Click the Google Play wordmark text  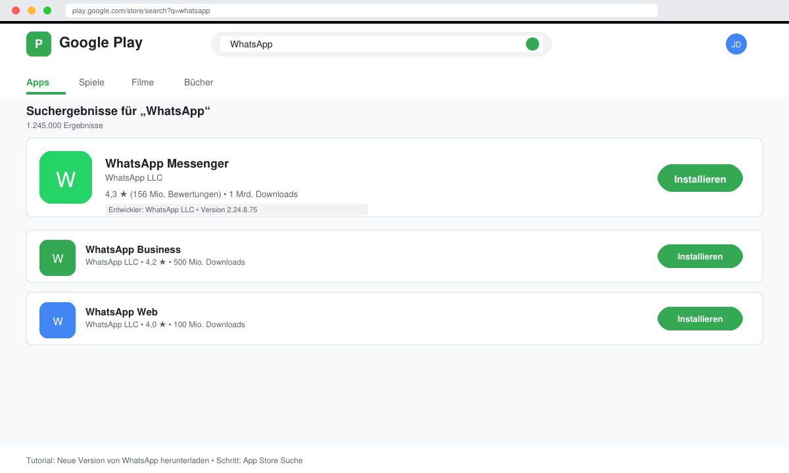click(x=101, y=43)
